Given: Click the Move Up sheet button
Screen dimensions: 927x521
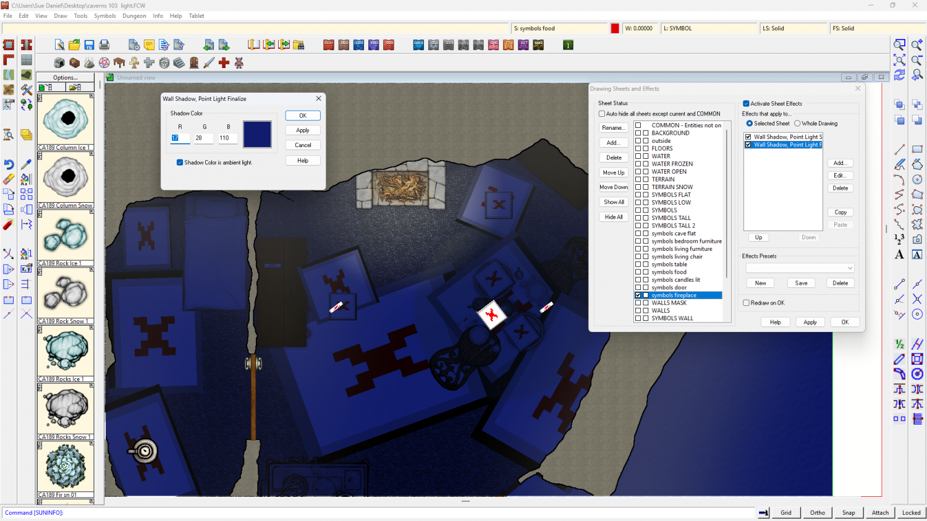Looking at the screenshot, I should 614,172.
